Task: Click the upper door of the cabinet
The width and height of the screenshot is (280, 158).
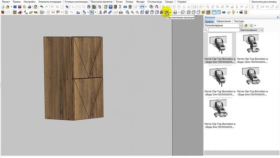Action: point(88,57)
